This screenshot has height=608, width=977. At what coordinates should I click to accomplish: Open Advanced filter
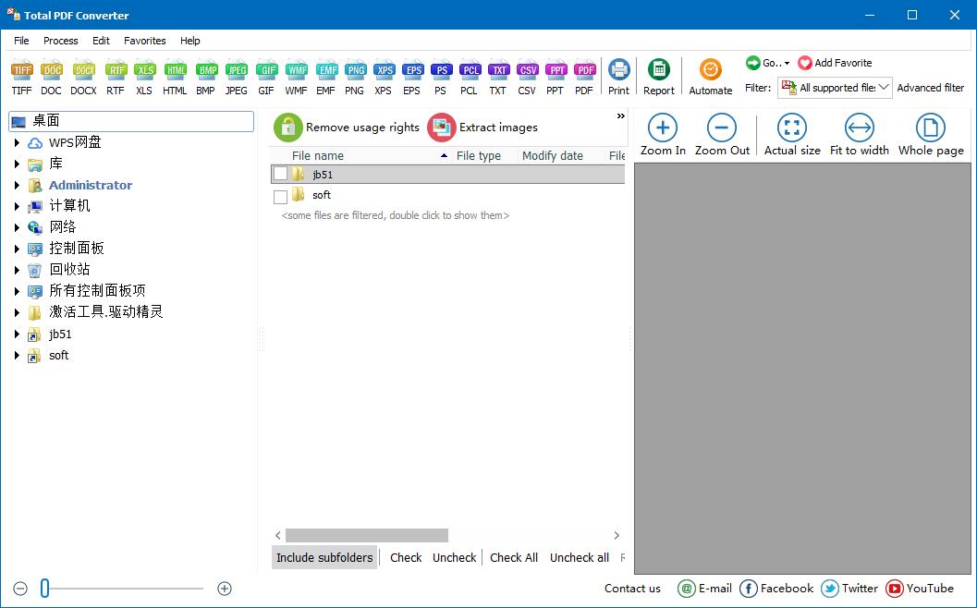pyautogui.click(x=930, y=88)
